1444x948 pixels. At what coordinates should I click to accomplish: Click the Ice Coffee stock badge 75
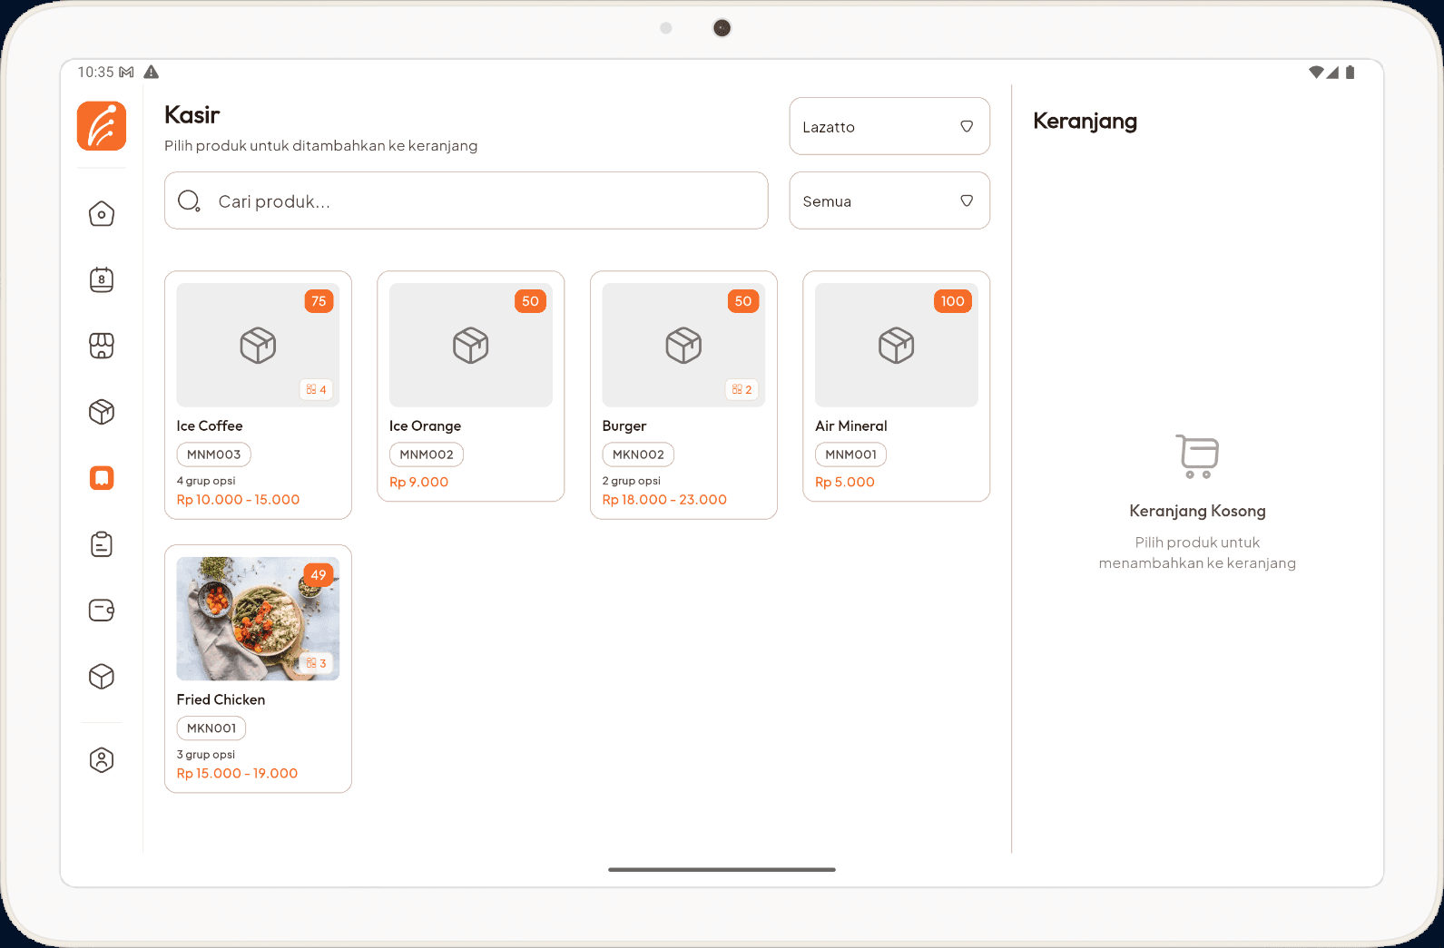point(319,301)
